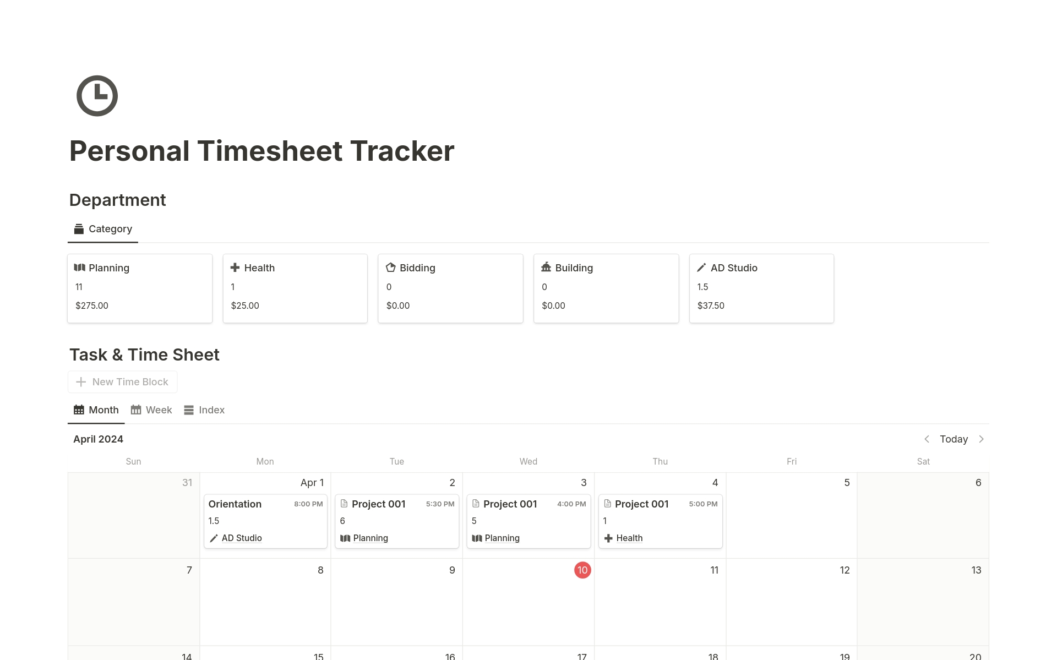
Task: Expand the Project 001 entry on April 3
Action: point(509,504)
